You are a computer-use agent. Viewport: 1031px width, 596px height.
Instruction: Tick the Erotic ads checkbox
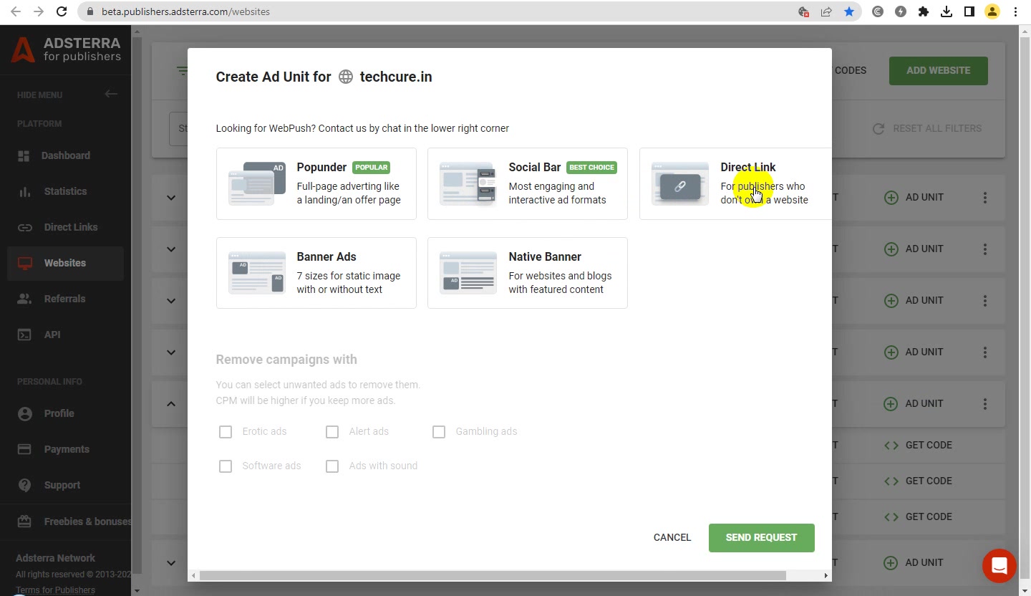[226, 432]
